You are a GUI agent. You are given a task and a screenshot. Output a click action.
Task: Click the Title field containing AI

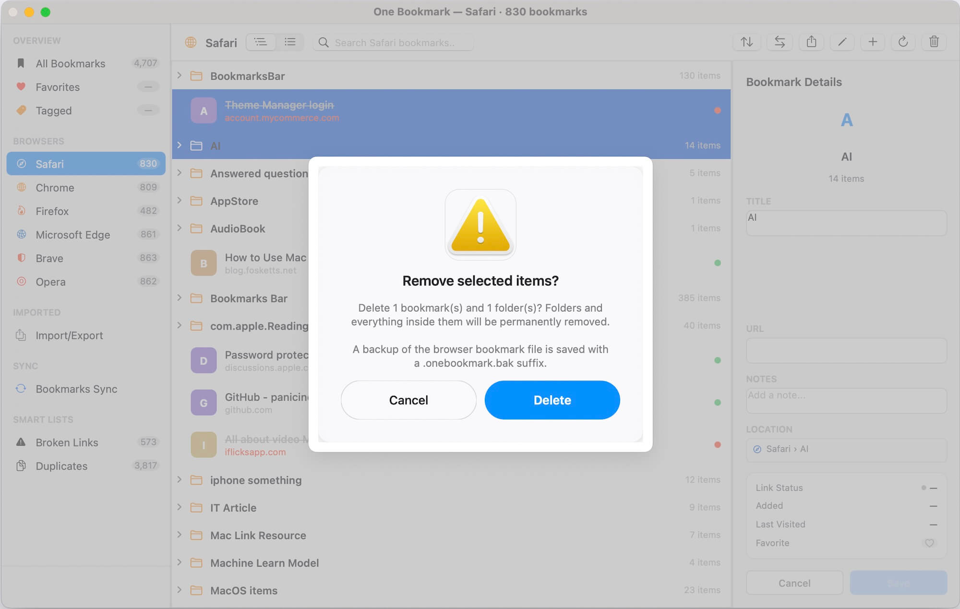pos(846,223)
